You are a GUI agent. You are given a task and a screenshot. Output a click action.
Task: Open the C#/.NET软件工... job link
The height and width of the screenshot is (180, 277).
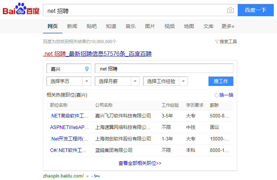(x=68, y=150)
